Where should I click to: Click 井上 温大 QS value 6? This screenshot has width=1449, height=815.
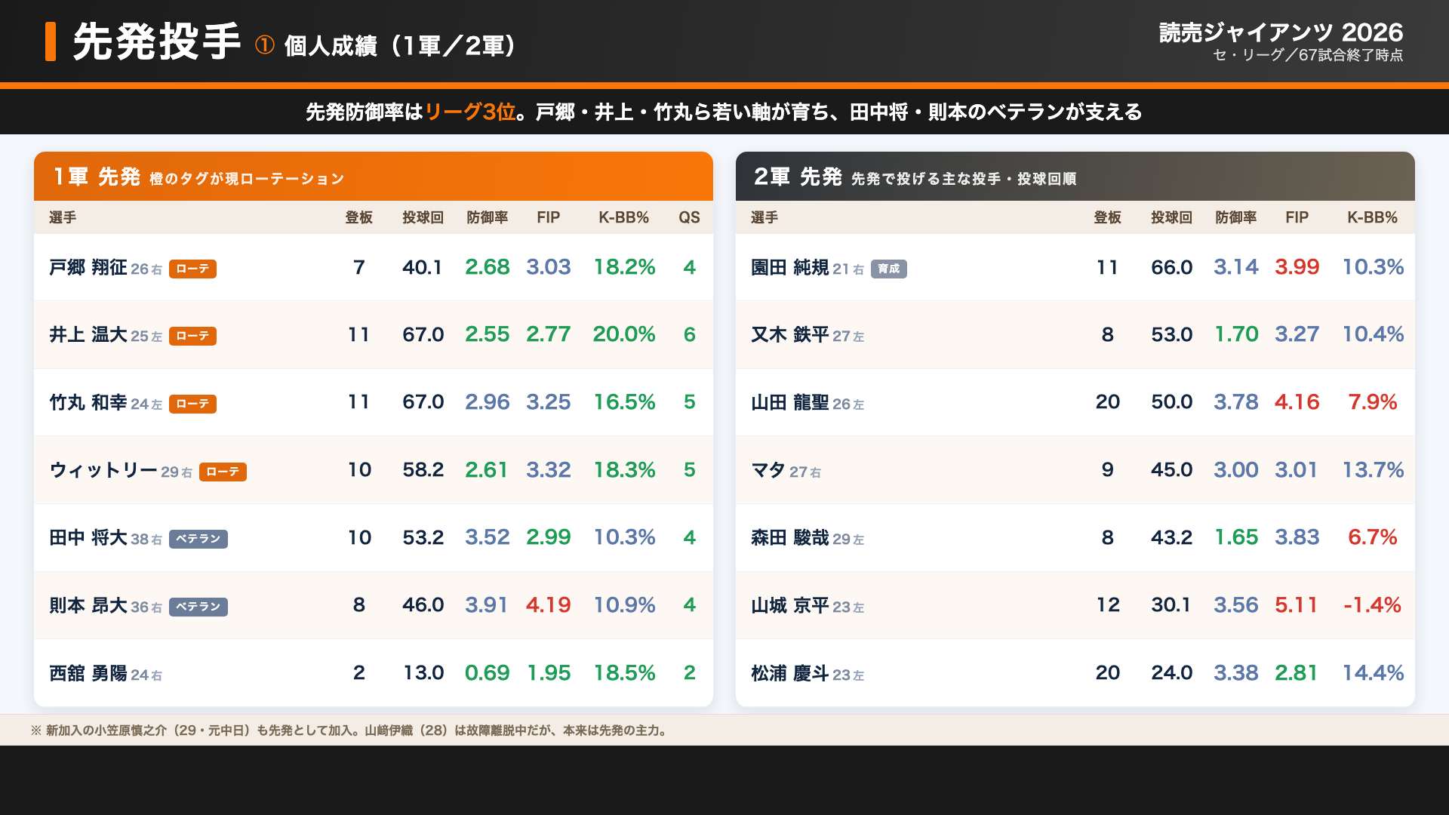click(689, 334)
